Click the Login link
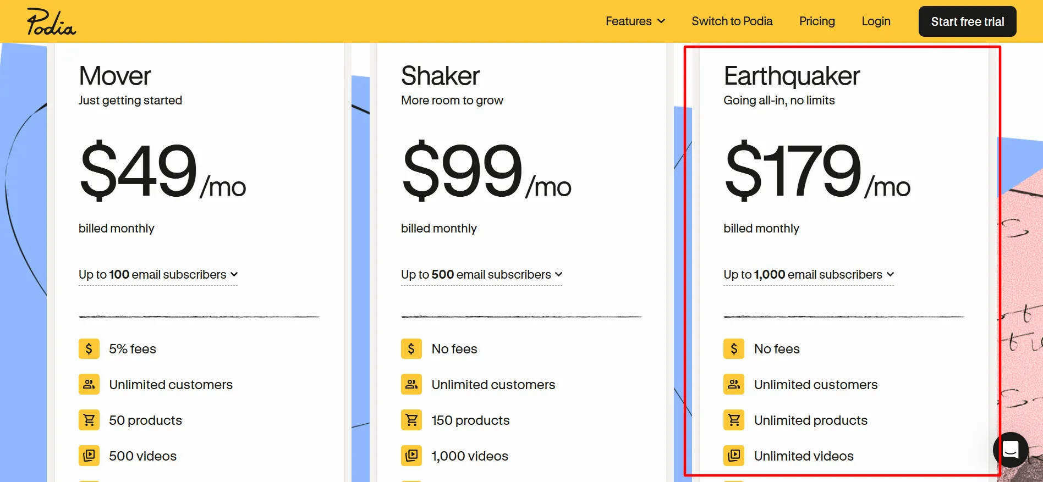 point(876,21)
